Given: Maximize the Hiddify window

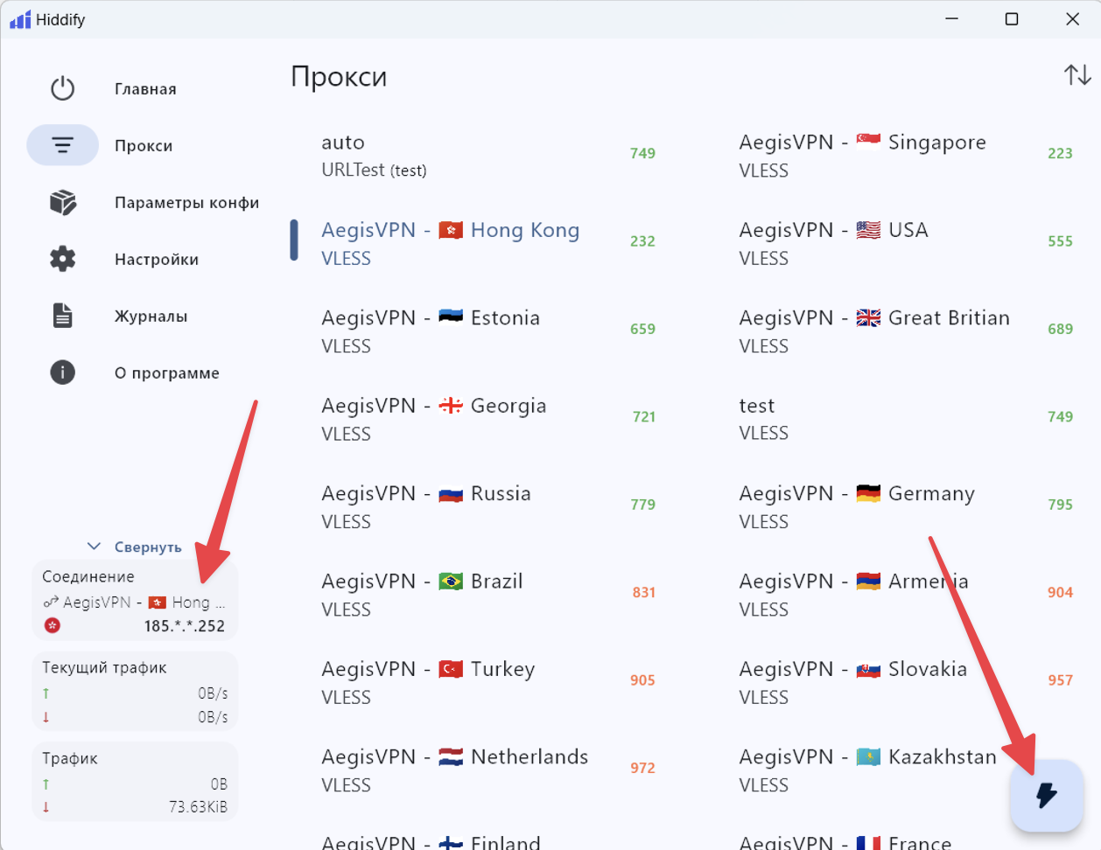Looking at the screenshot, I should pos(1012,19).
